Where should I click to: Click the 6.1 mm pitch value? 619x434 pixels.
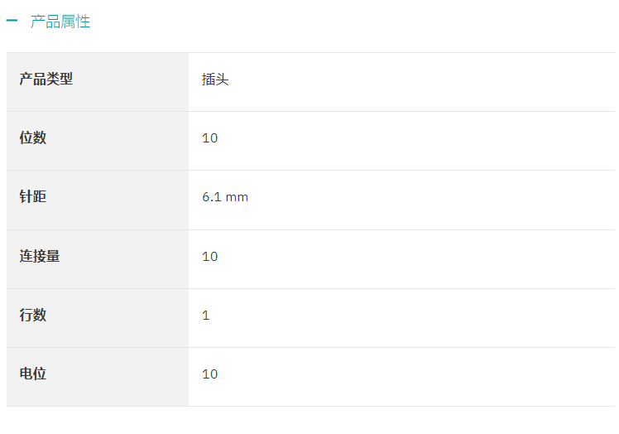point(225,197)
